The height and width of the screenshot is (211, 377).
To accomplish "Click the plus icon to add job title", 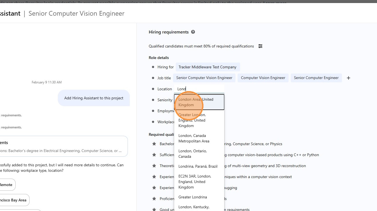I will (348, 78).
